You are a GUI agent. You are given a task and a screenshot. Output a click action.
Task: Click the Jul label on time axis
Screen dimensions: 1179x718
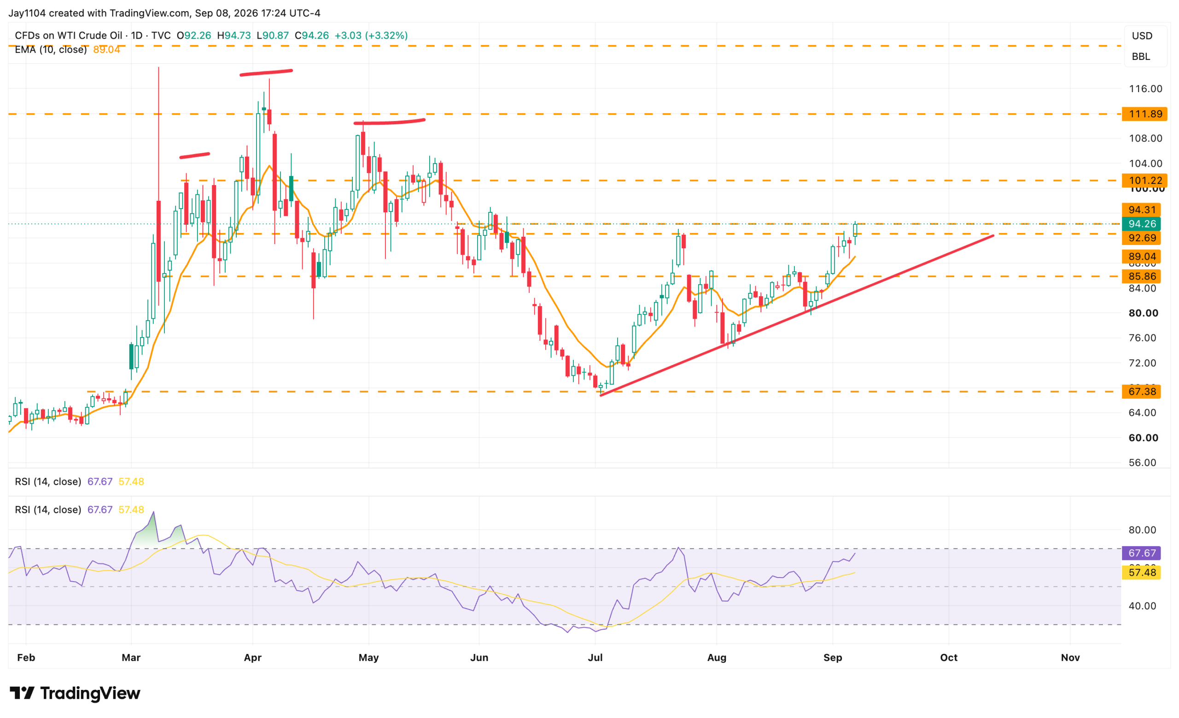click(595, 658)
